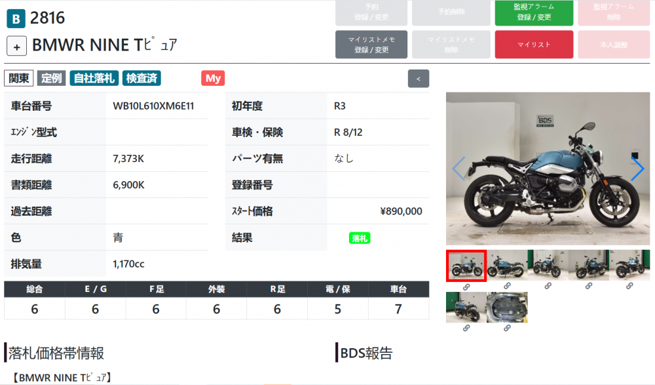Click the red My badge

point(213,78)
